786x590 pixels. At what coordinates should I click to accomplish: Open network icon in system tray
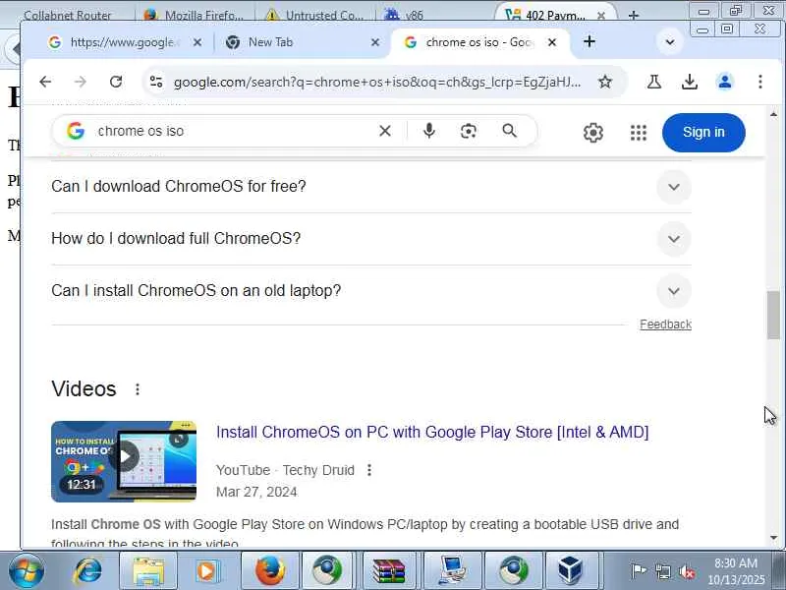(x=662, y=571)
